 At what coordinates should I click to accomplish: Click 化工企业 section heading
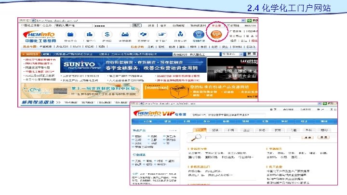276,167
